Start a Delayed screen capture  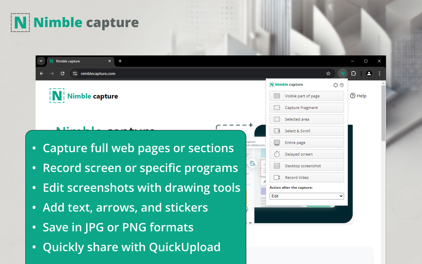point(307,154)
